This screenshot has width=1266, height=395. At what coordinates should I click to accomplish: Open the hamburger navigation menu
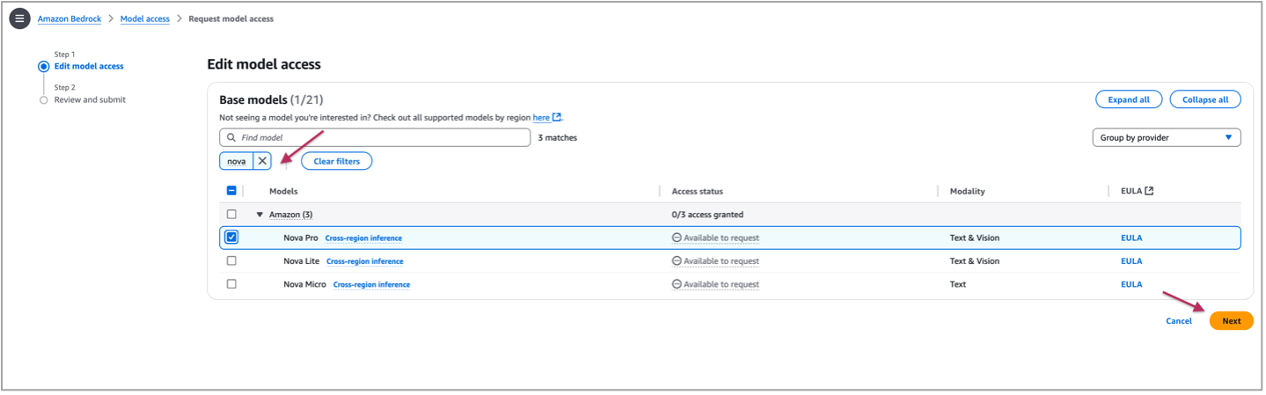(19, 18)
